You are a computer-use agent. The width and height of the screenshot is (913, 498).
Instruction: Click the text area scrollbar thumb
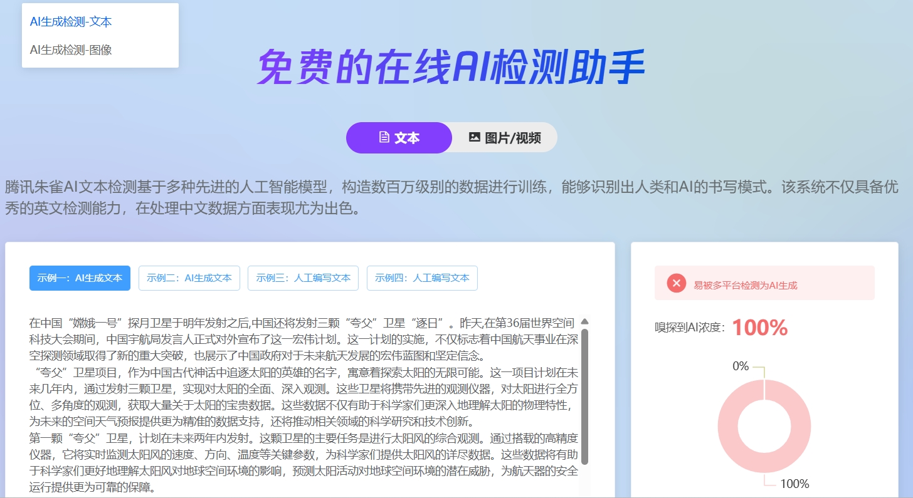[x=585, y=397]
